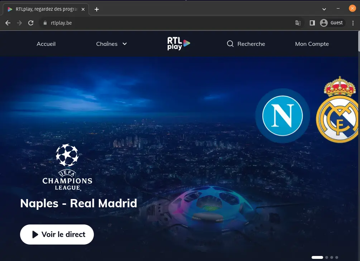The height and width of the screenshot is (261, 360).
Task: Open Chrome's side panel icon
Action: [312, 23]
